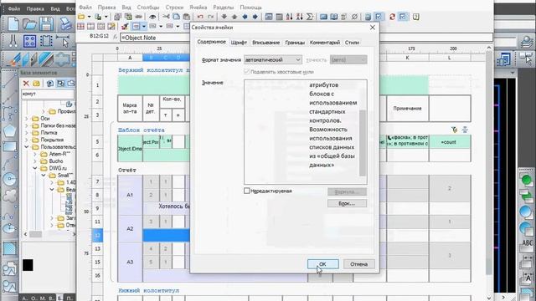Select row header 12

point(97,235)
